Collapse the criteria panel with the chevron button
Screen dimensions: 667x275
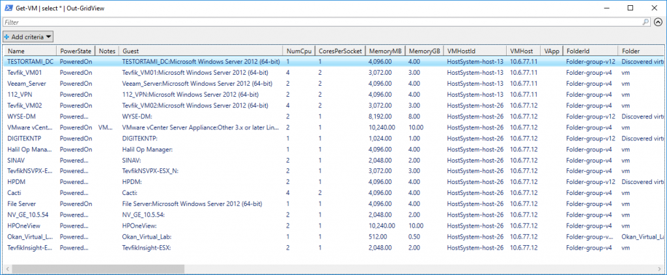click(x=658, y=22)
